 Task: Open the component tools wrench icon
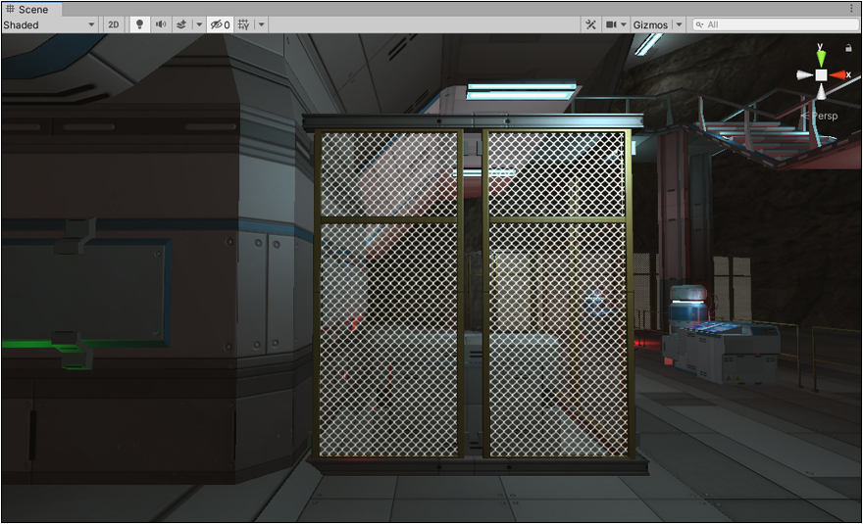tap(590, 24)
